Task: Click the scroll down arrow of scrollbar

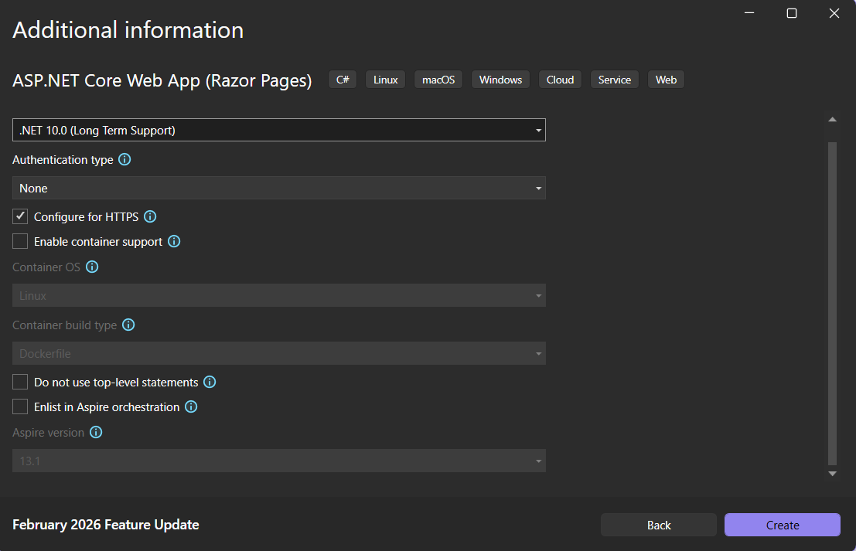Action: point(832,474)
